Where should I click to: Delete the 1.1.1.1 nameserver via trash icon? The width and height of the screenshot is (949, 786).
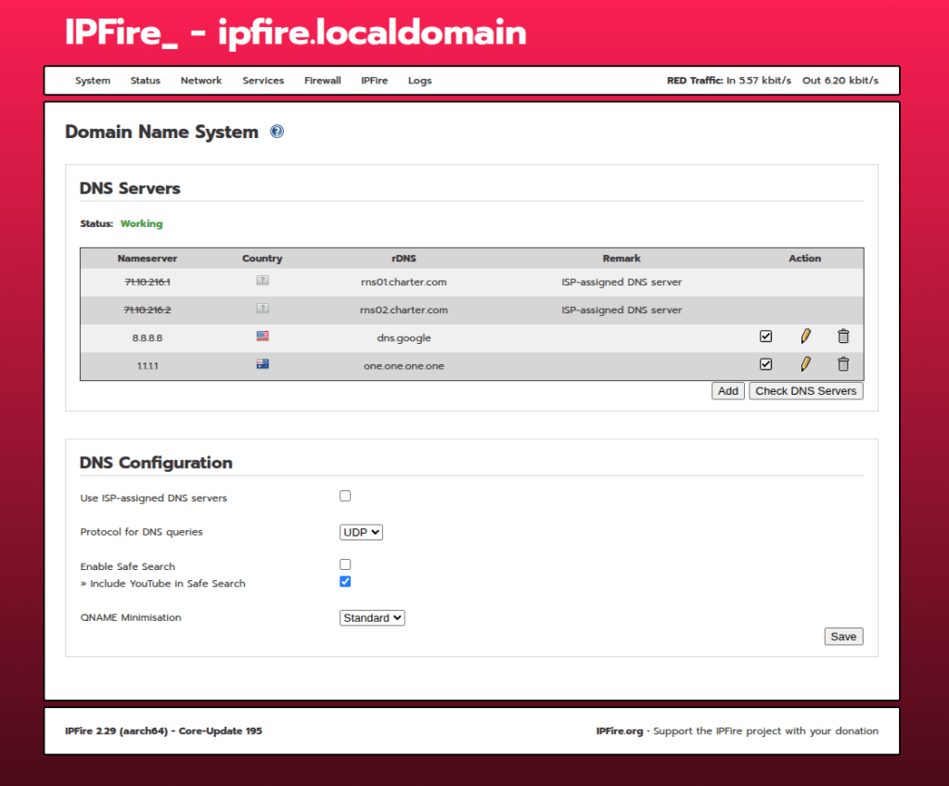click(x=843, y=364)
